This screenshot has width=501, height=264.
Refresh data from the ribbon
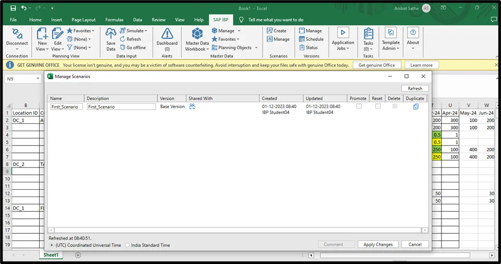point(130,39)
